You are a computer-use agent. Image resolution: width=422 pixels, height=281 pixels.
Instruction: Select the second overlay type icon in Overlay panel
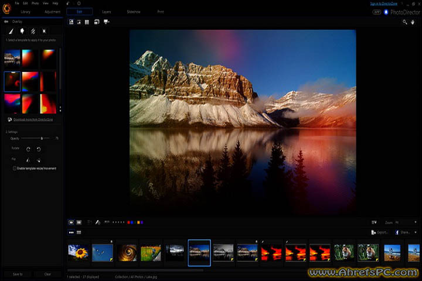pyautogui.click(x=22, y=31)
